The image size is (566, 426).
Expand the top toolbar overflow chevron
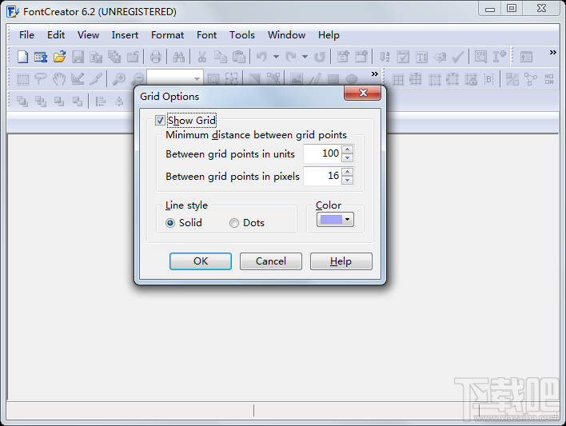point(552,52)
